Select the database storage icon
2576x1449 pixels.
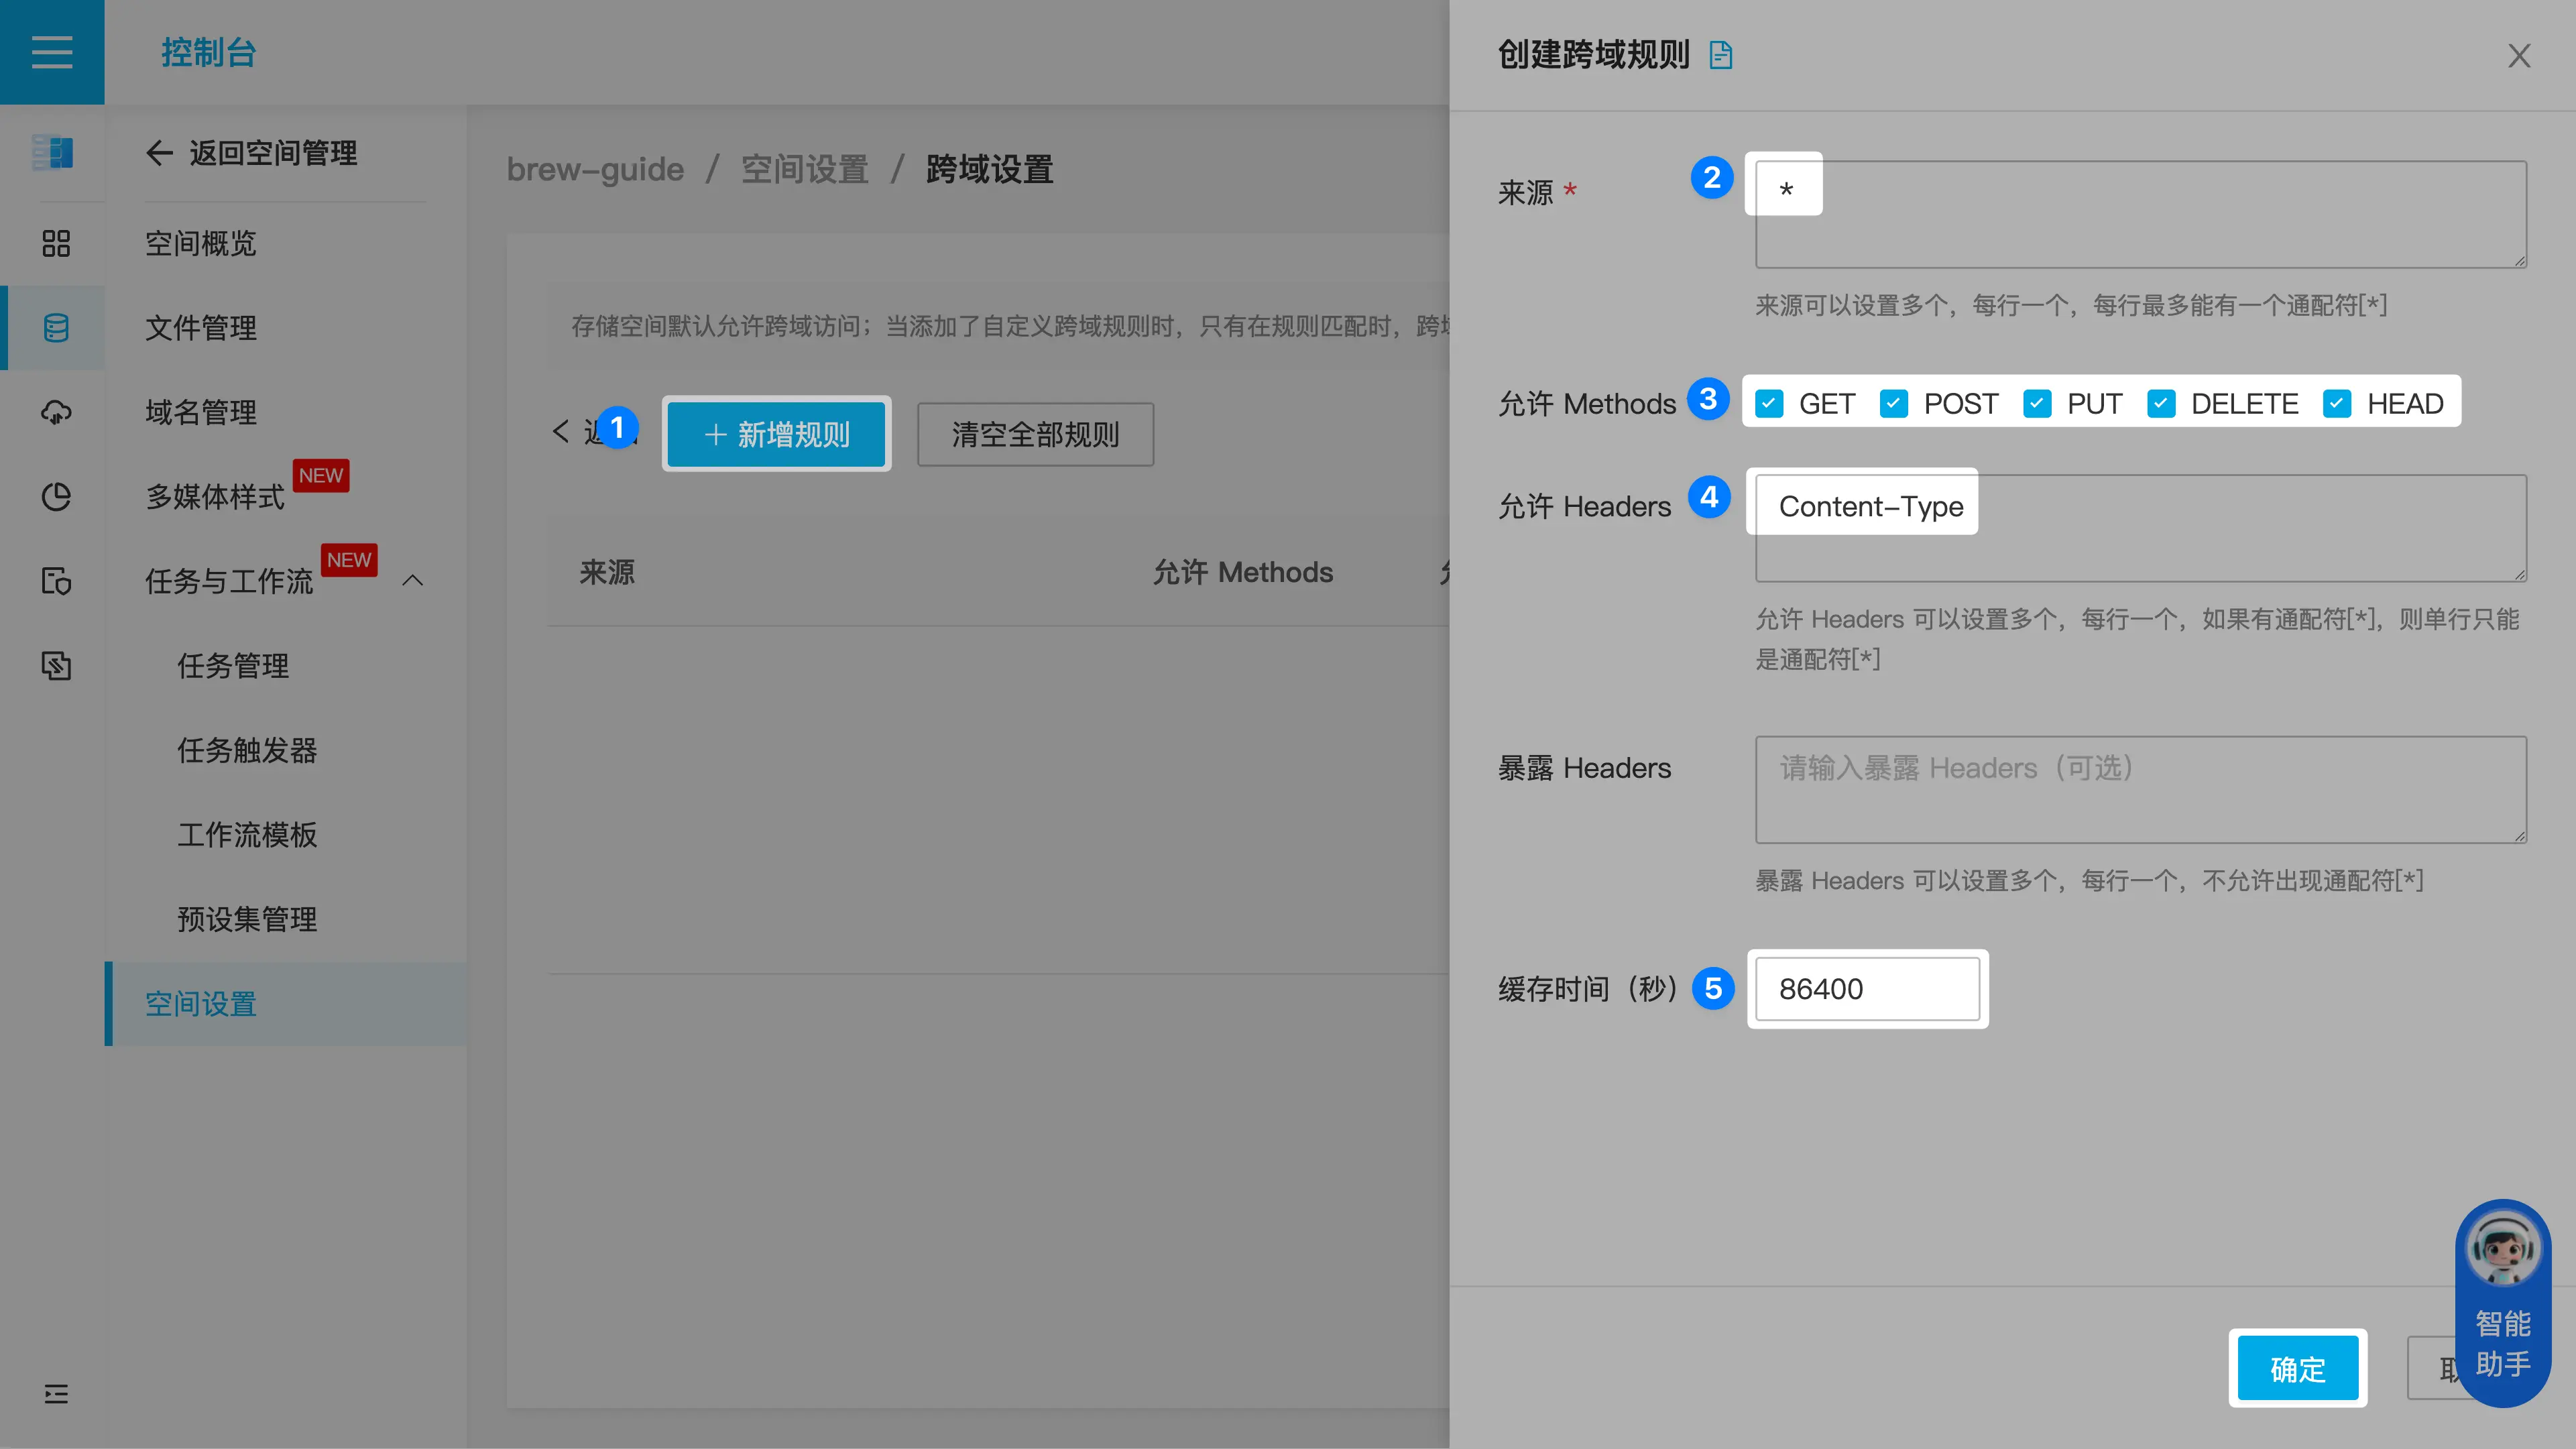tap(56, 327)
